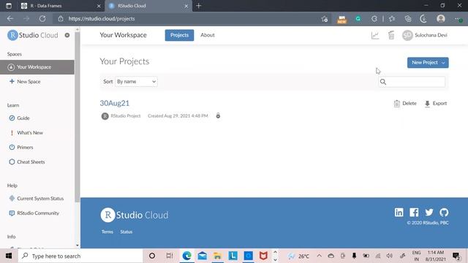Click the address bar URL
The image size is (468, 263).
[x=102, y=19]
